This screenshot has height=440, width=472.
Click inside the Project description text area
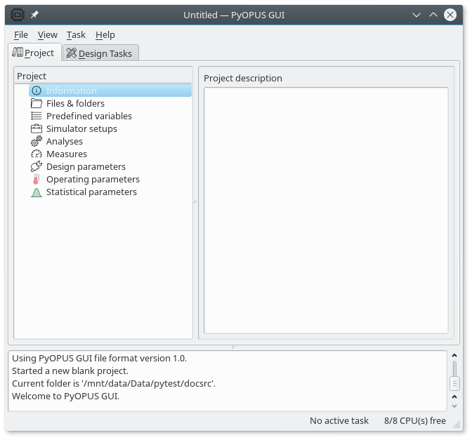[325, 210]
